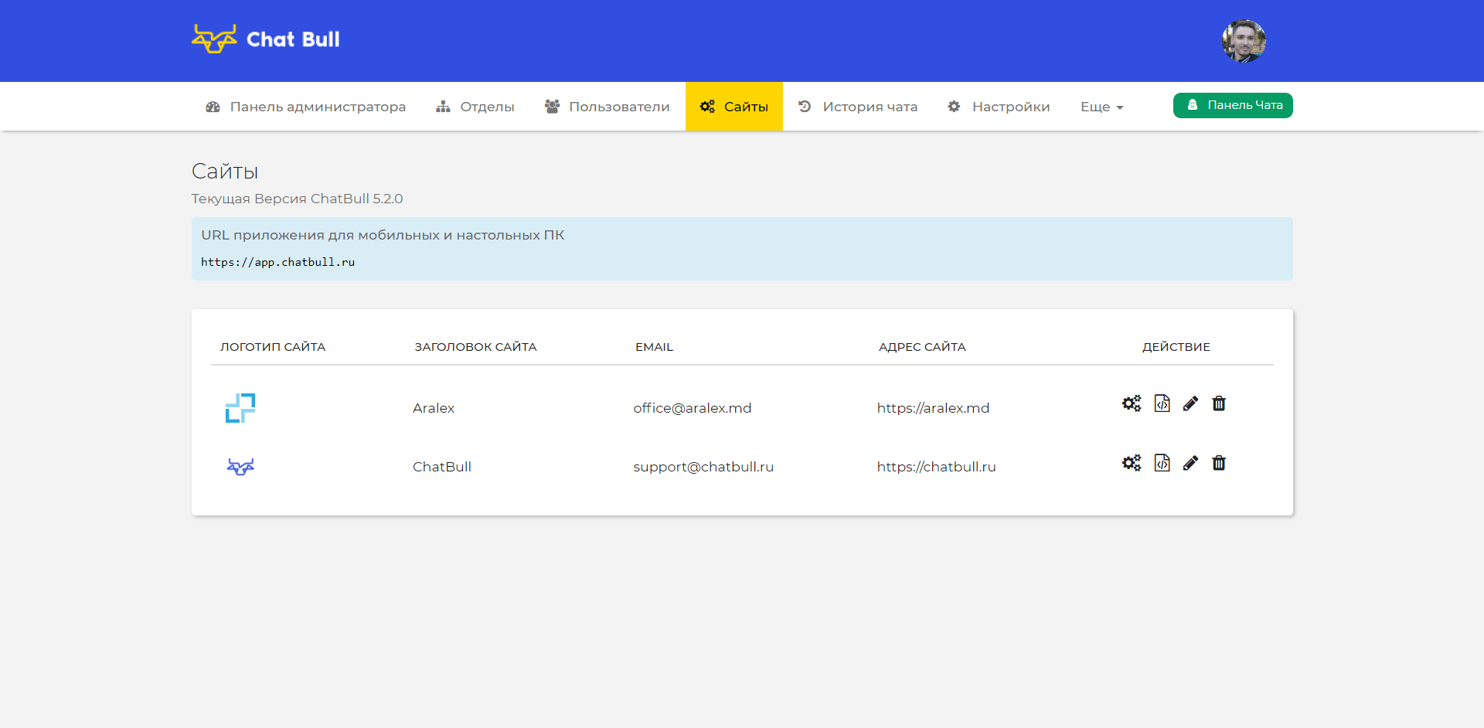This screenshot has height=728, width=1484.
Task: Open settings gears icon for Aralex site
Action: pos(1132,403)
